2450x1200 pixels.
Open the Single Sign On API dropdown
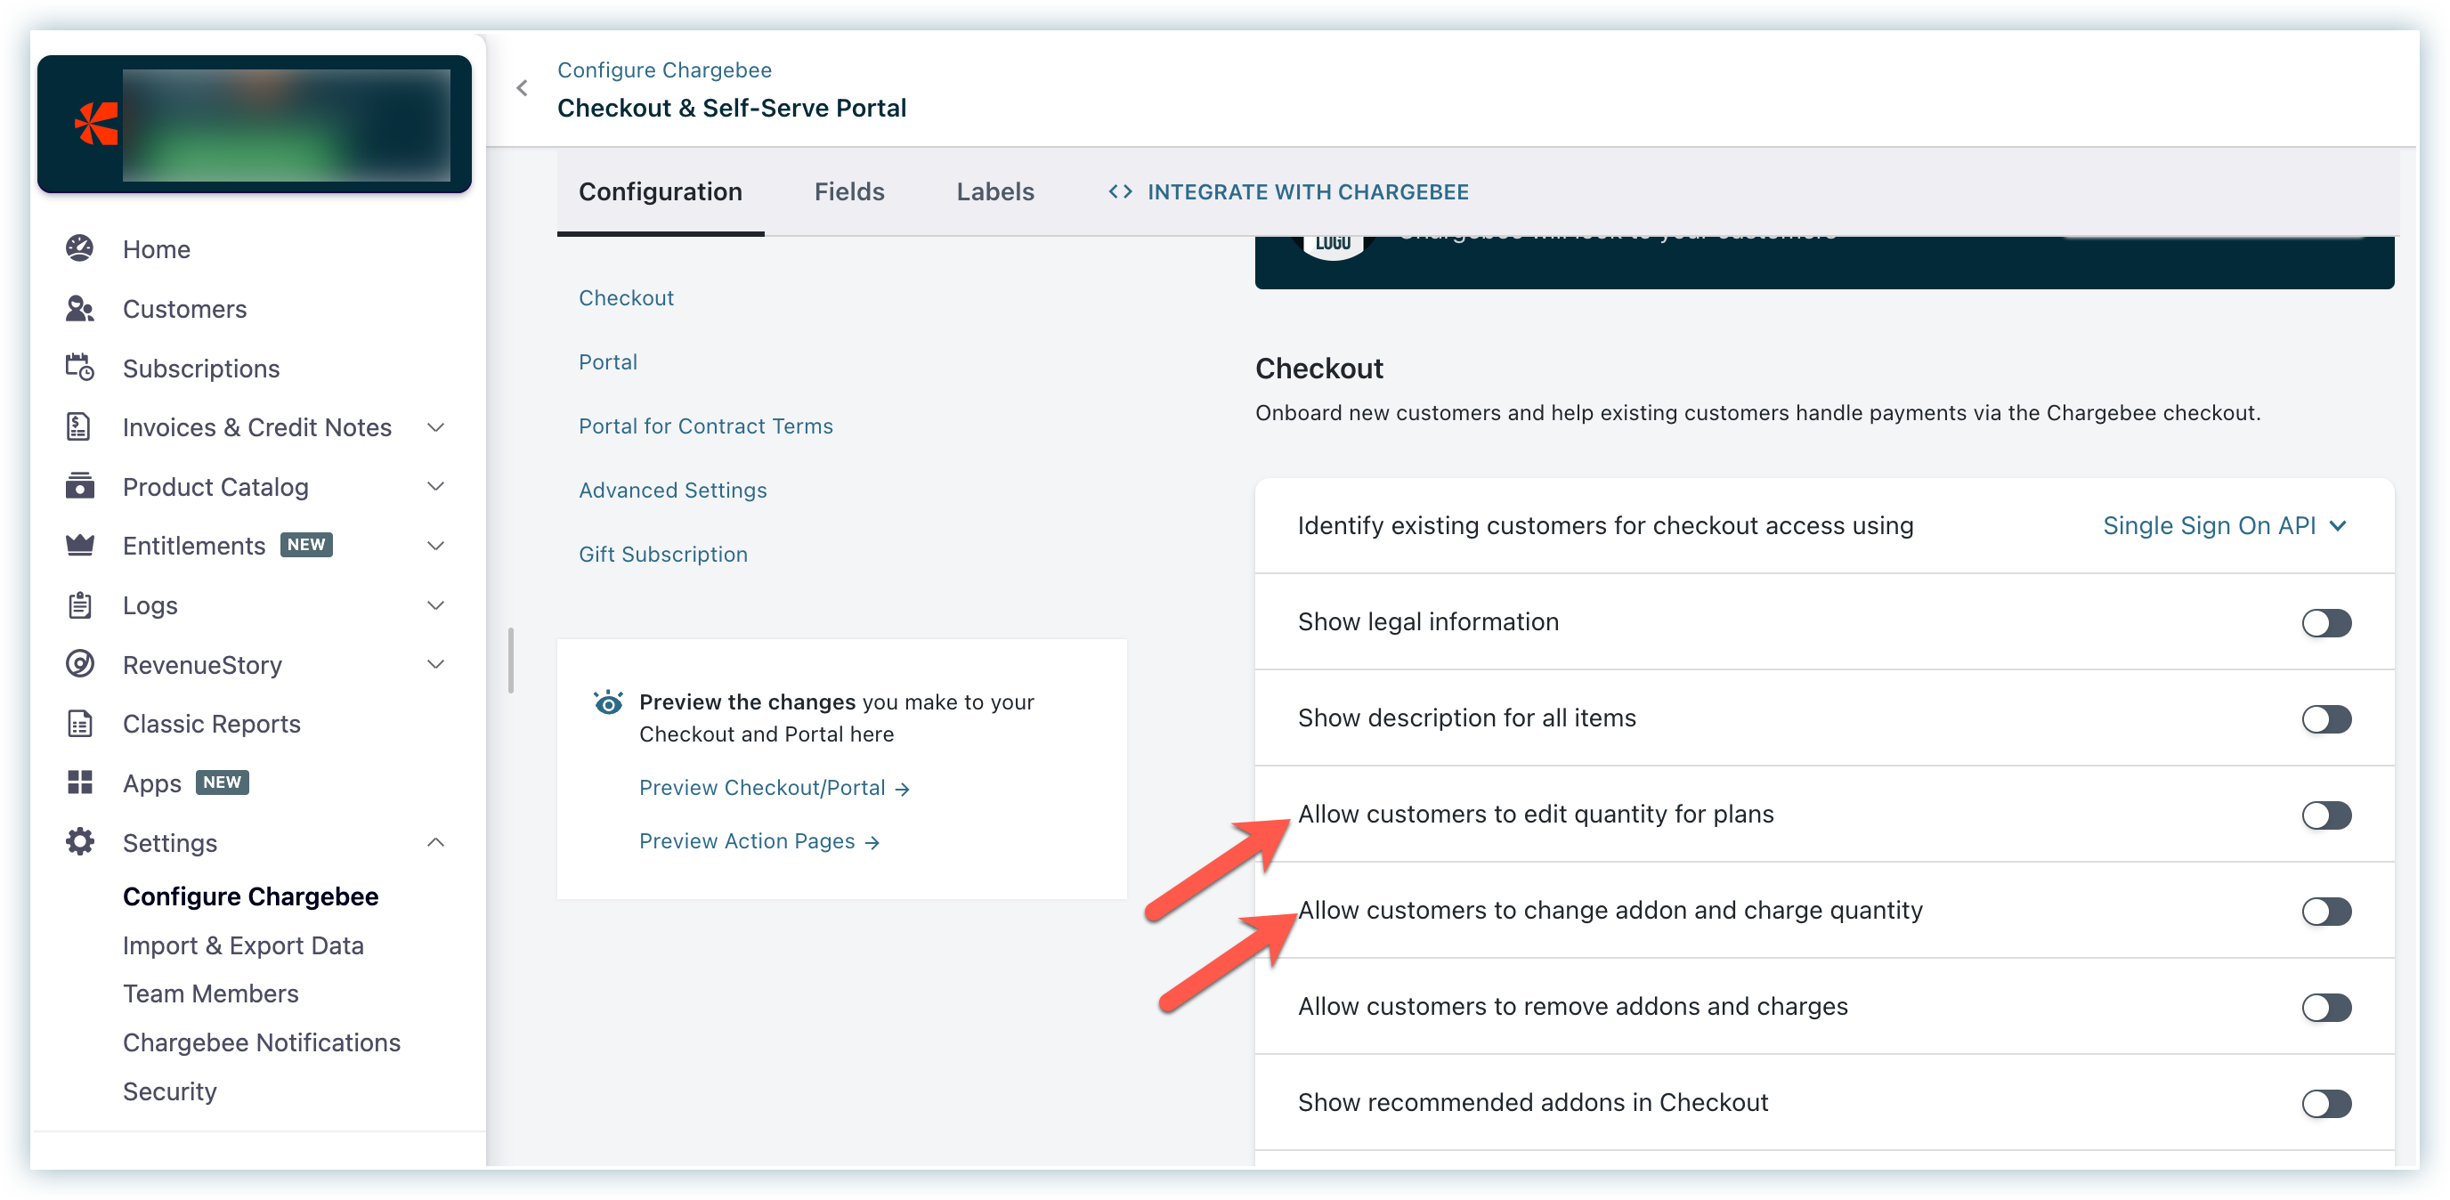point(2224,526)
